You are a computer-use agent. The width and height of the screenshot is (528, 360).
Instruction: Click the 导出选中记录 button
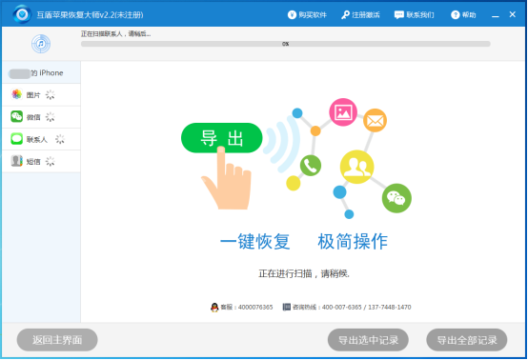pyautogui.click(x=368, y=340)
